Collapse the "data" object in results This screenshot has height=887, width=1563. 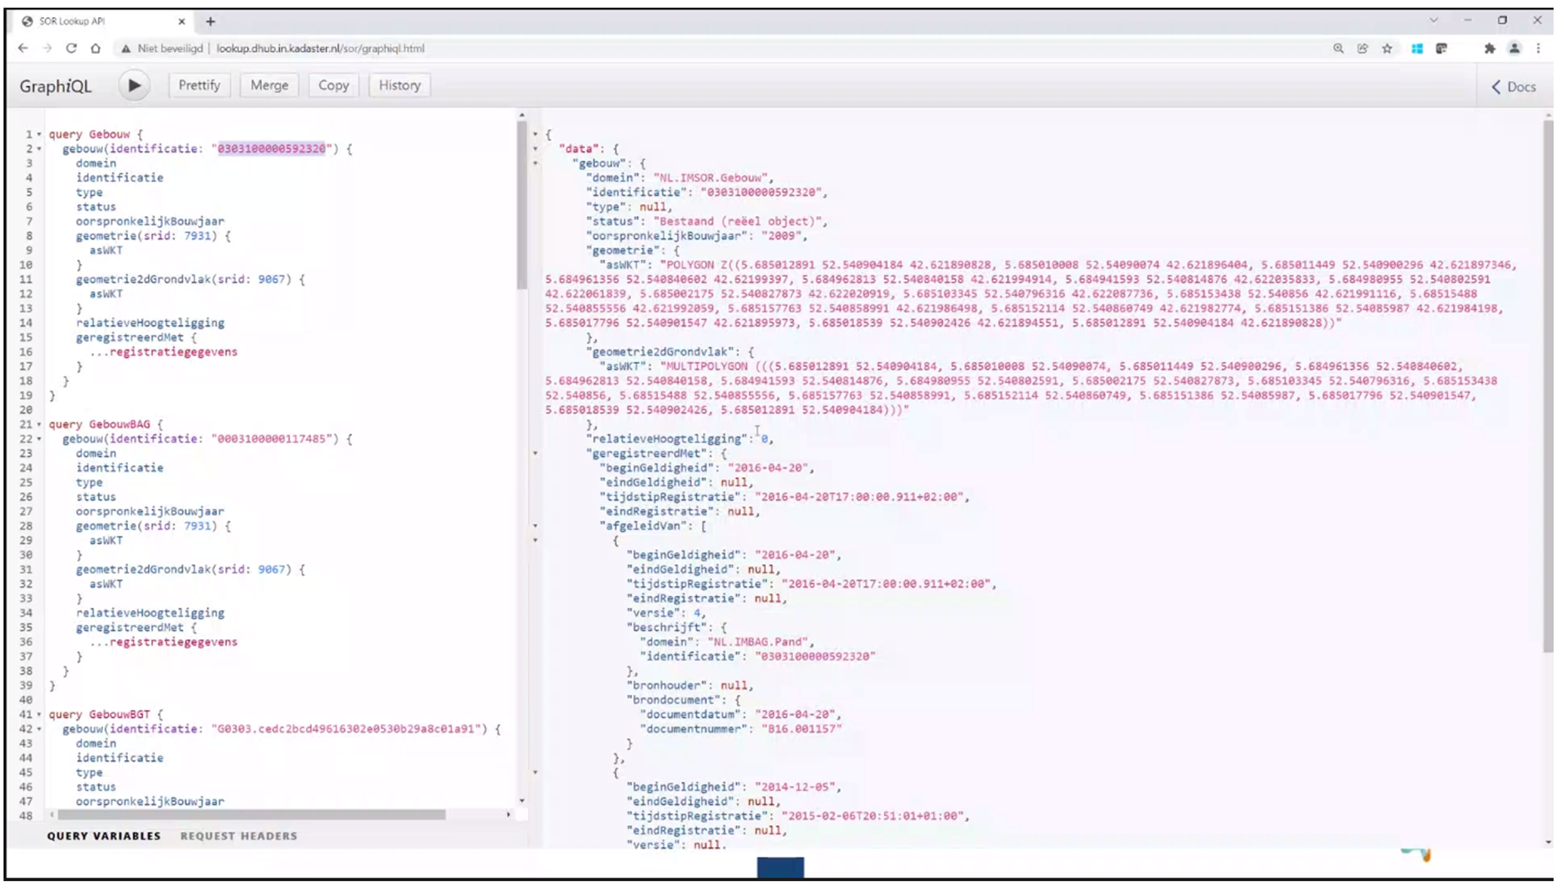tap(536, 149)
